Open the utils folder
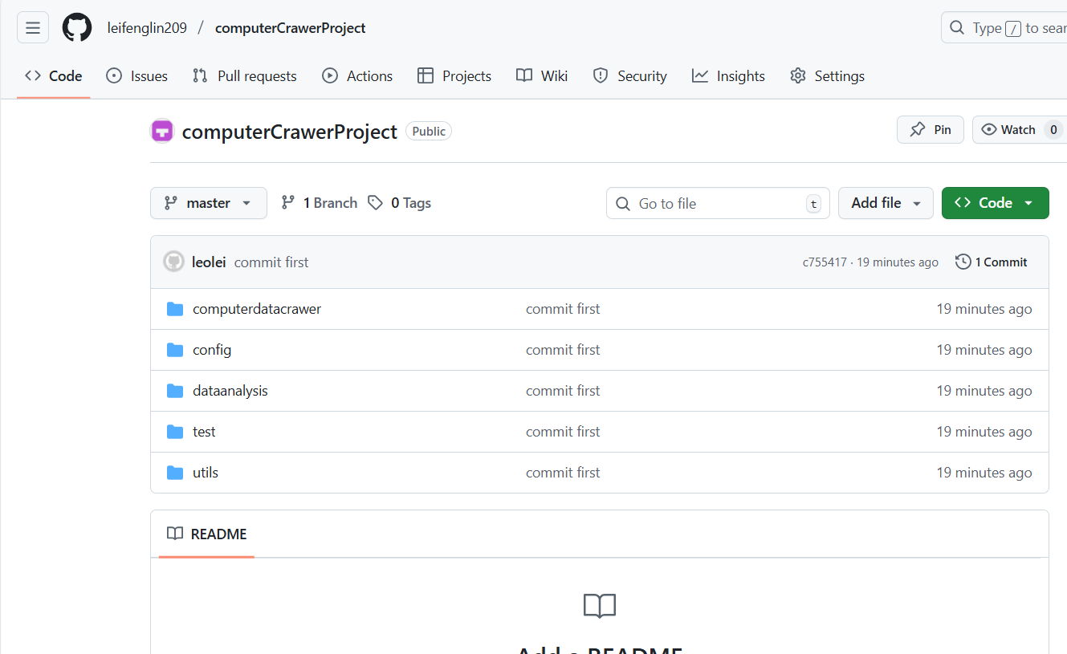 click(x=206, y=473)
